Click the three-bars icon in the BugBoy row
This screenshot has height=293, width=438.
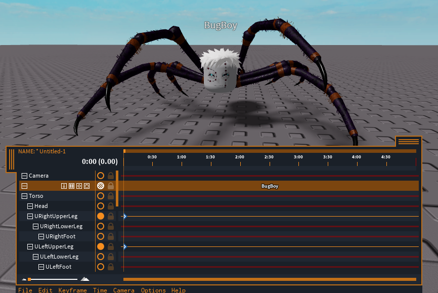(x=71, y=186)
